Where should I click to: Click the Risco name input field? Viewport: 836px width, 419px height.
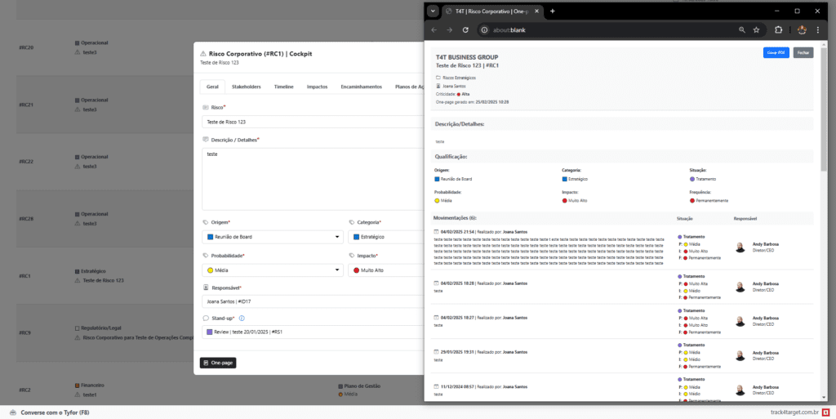point(310,122)
